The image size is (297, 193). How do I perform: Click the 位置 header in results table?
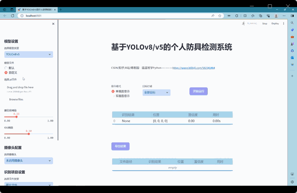coord(156,115)
